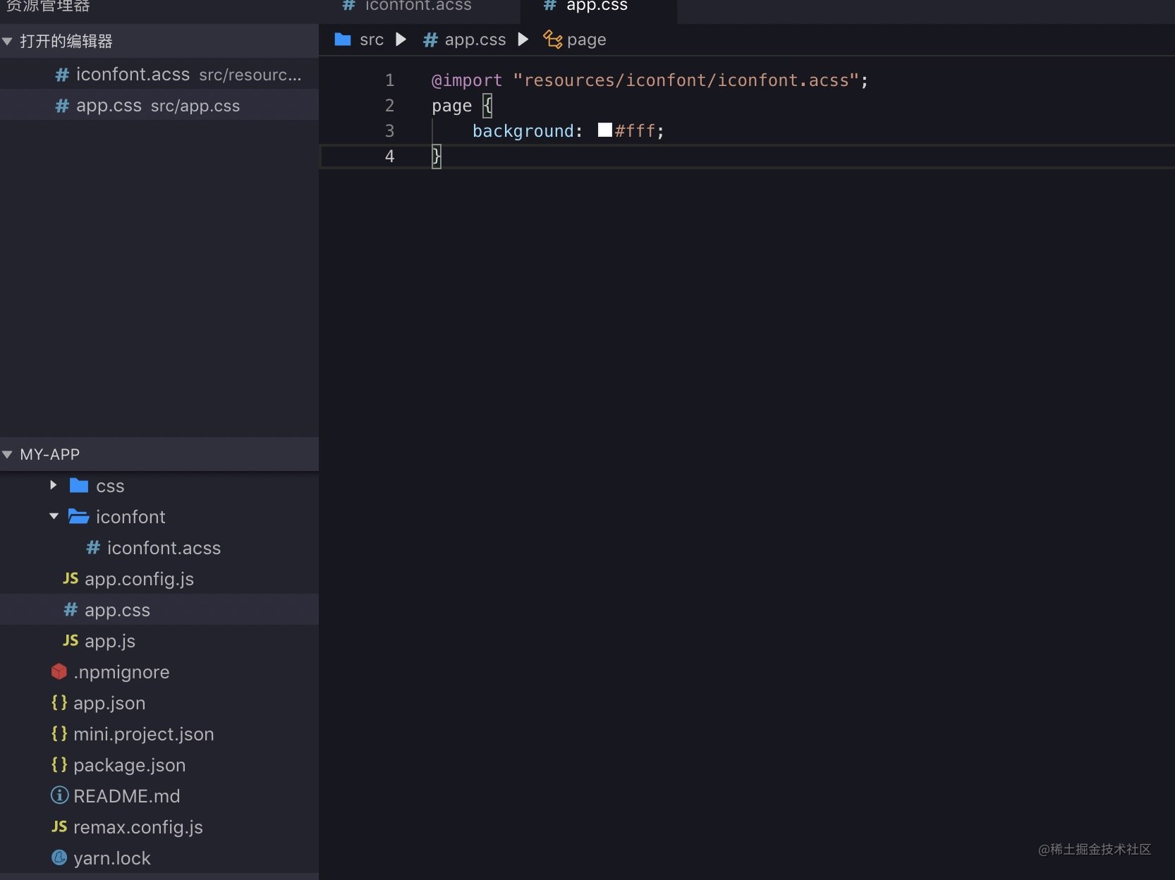This screenshot has height=880, width=1175.
Task: Click the src folder icon in breadcrumb
Action: coord(343,39)
